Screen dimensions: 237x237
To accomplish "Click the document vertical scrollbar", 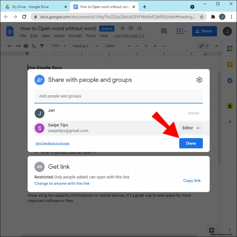I will (219, 118).
